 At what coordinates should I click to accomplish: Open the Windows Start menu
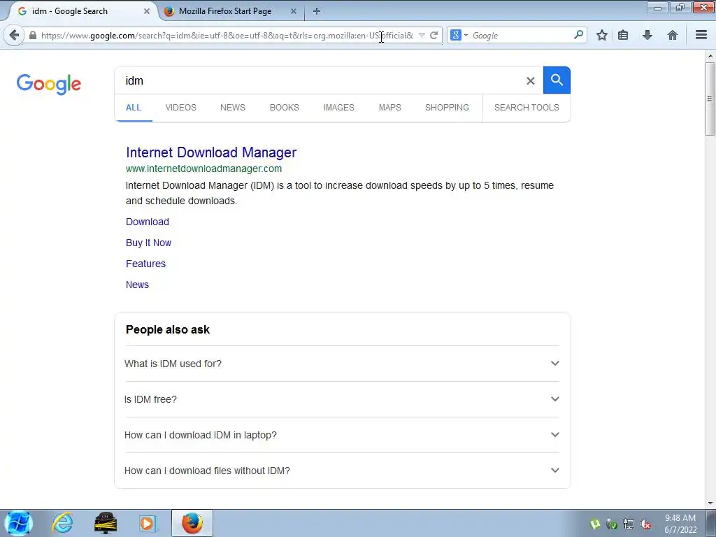point(18,523)
